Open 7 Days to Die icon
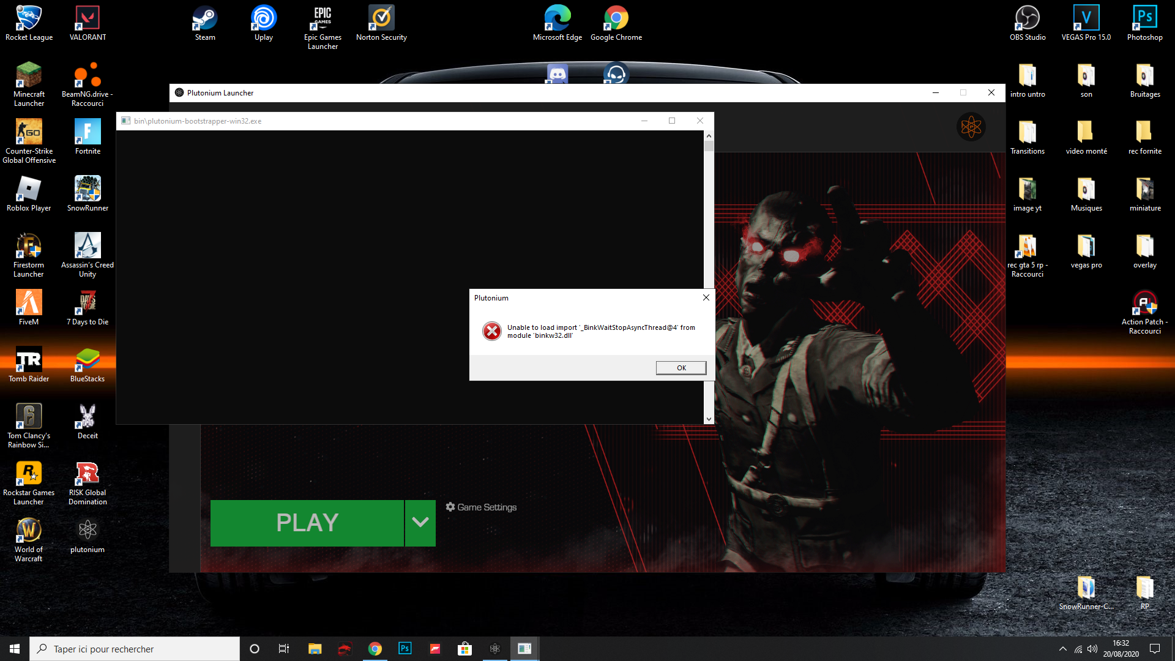 click(x=88, y=308)
